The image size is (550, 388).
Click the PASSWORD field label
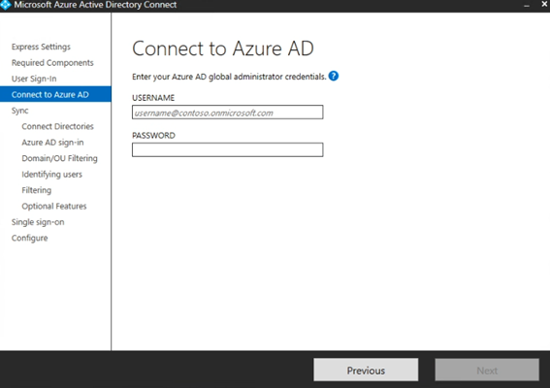pos(153,136)
